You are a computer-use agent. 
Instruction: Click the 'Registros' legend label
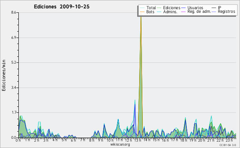tap(226, 12)
